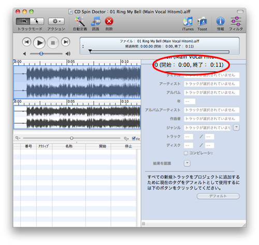Click the 番号 column header

(x=28, y=146)
